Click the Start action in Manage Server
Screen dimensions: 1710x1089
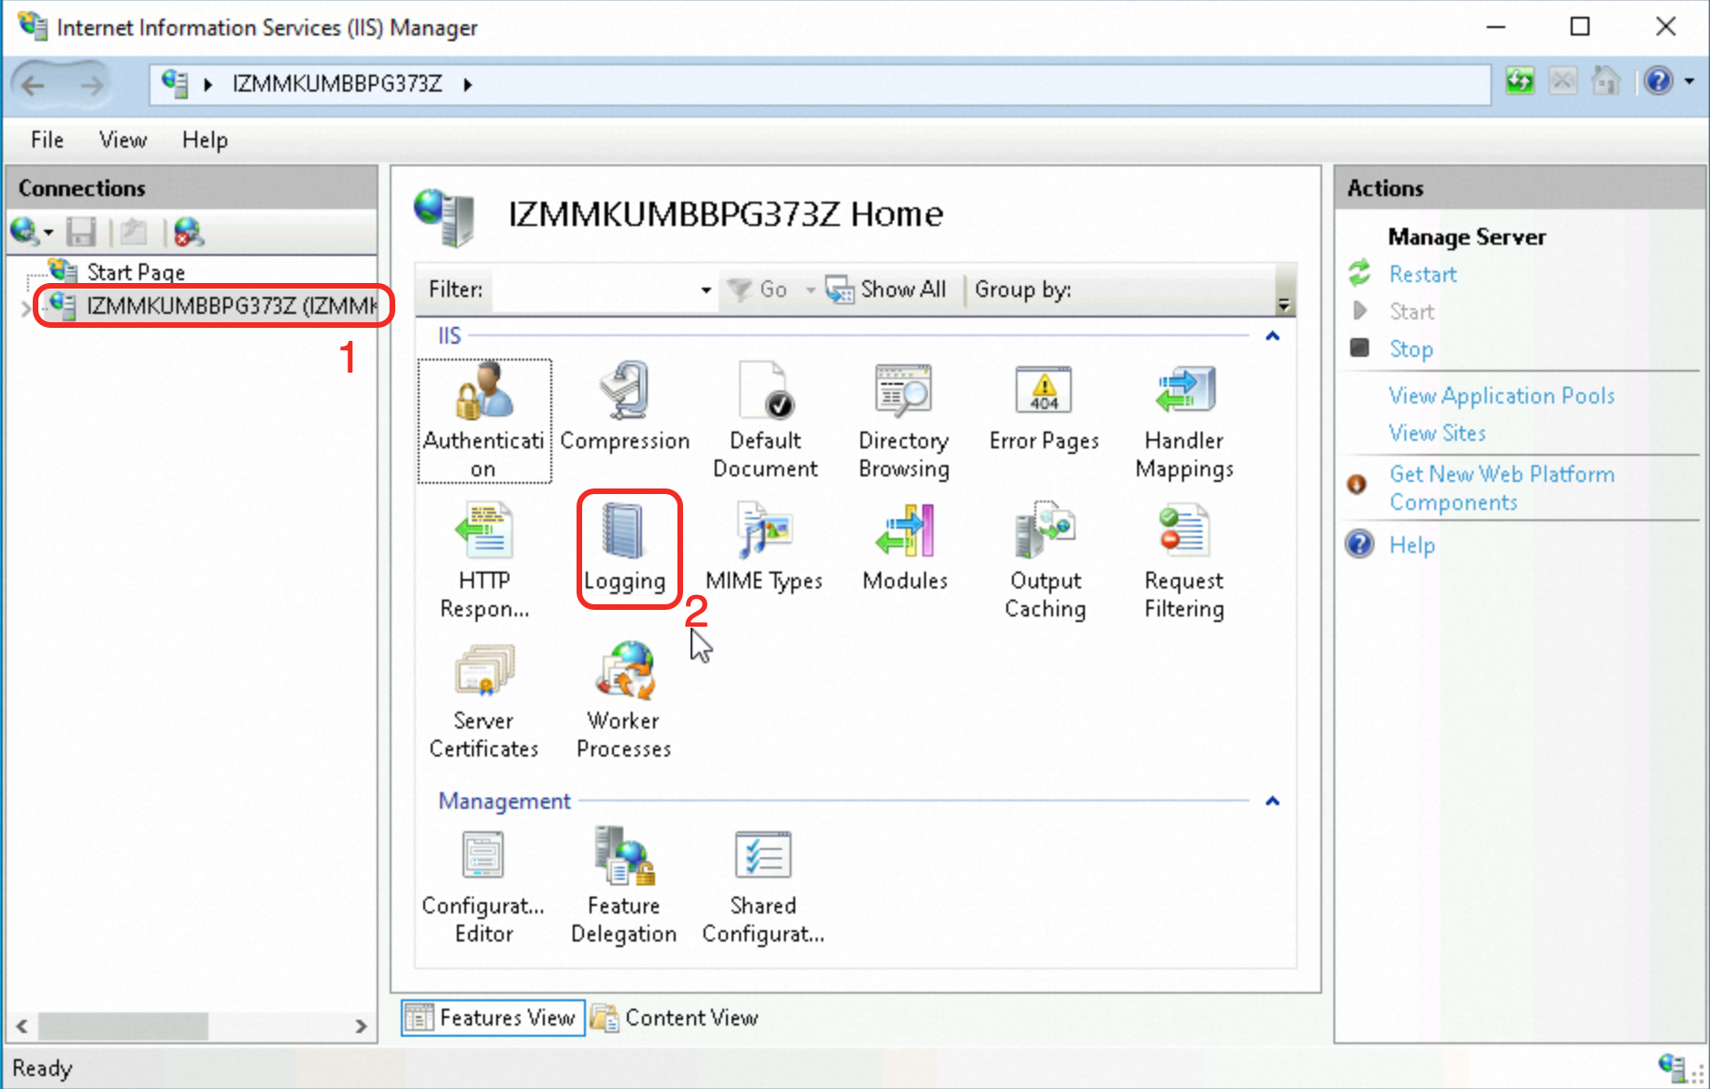coord(1411,312)
